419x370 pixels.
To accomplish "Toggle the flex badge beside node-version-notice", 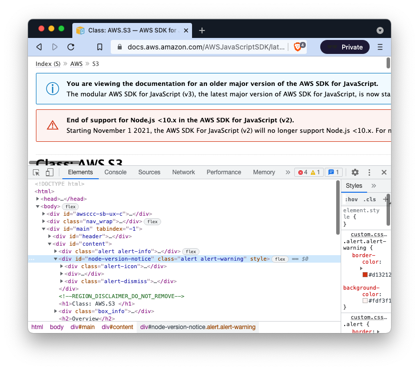I will click(280, 259).
